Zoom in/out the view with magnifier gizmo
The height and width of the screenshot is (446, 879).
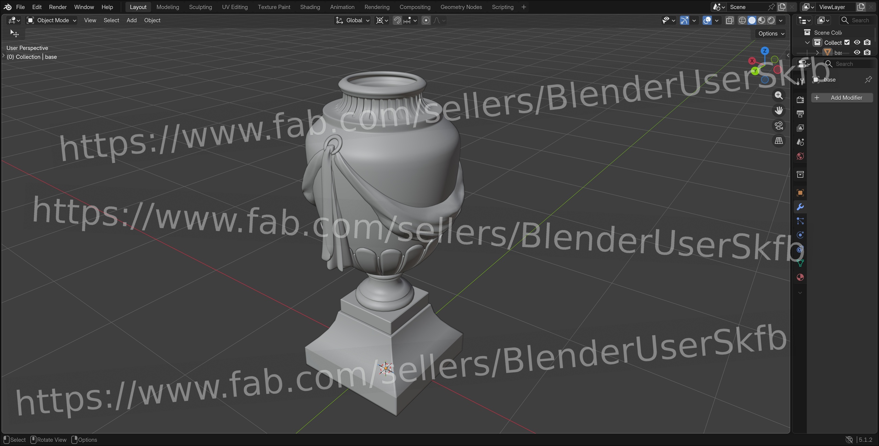(x=779, y=95)
